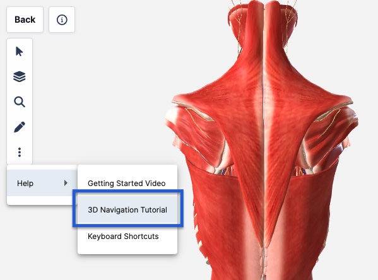Open the magnifier search tool
Screen dimensions: 378x280
pos(20,102)
